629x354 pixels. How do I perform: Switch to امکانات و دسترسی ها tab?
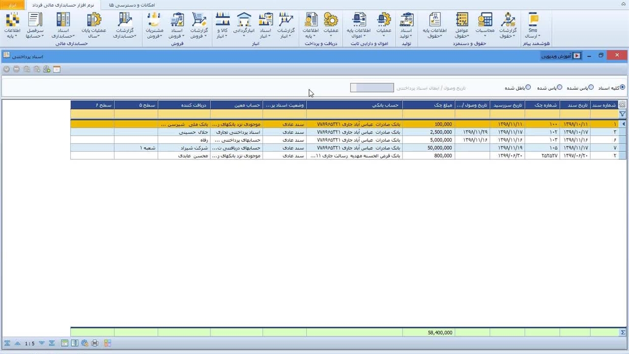[132, 4]
